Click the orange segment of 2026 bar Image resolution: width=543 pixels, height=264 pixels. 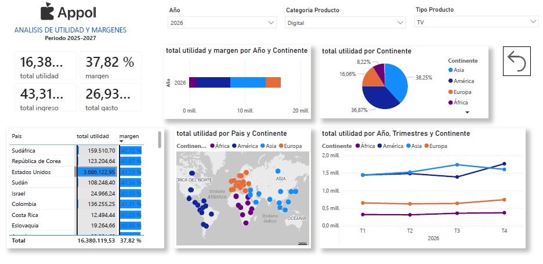[x=273, y=83]
